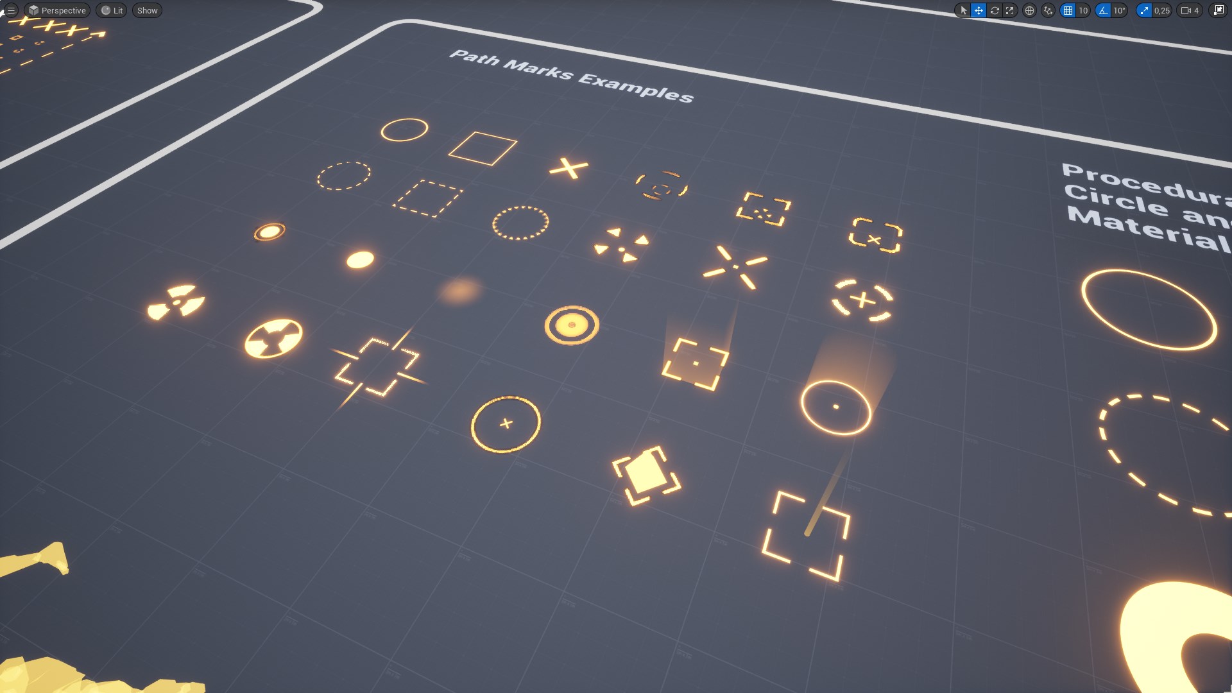Image resolution: width=1232 pixels, height=693 pixels.
Task: Adjust the scale snap value 0.25
Action: point(1163,10)
